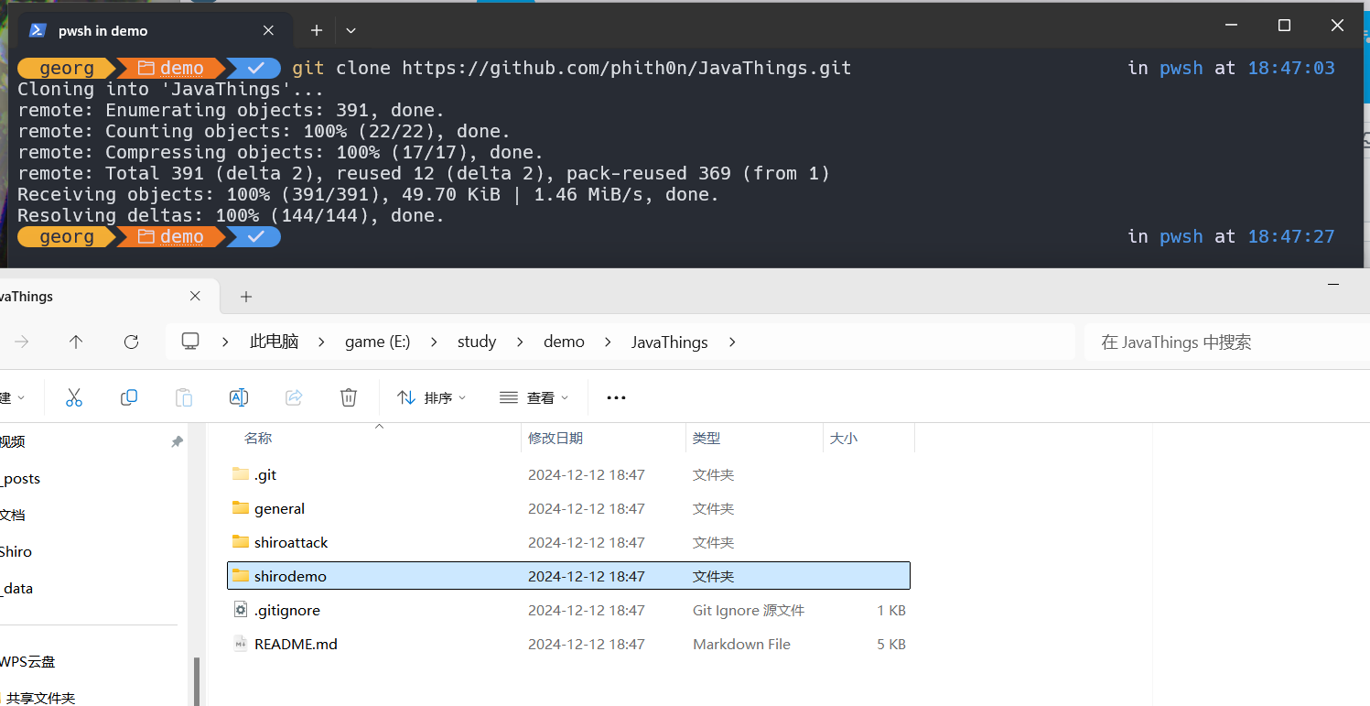Maximize the terminal window

[1284, 26]
